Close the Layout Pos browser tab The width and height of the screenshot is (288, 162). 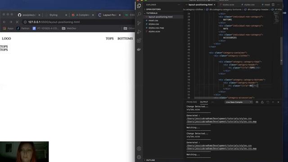click(x=120, y=15)
